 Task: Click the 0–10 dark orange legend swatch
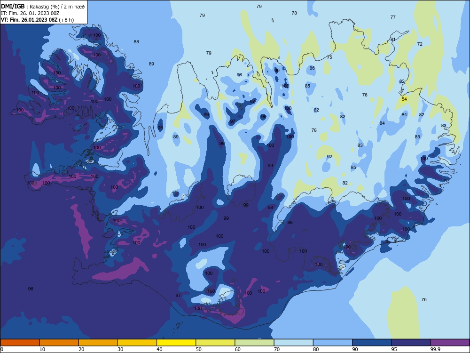(x=20, y=343)
